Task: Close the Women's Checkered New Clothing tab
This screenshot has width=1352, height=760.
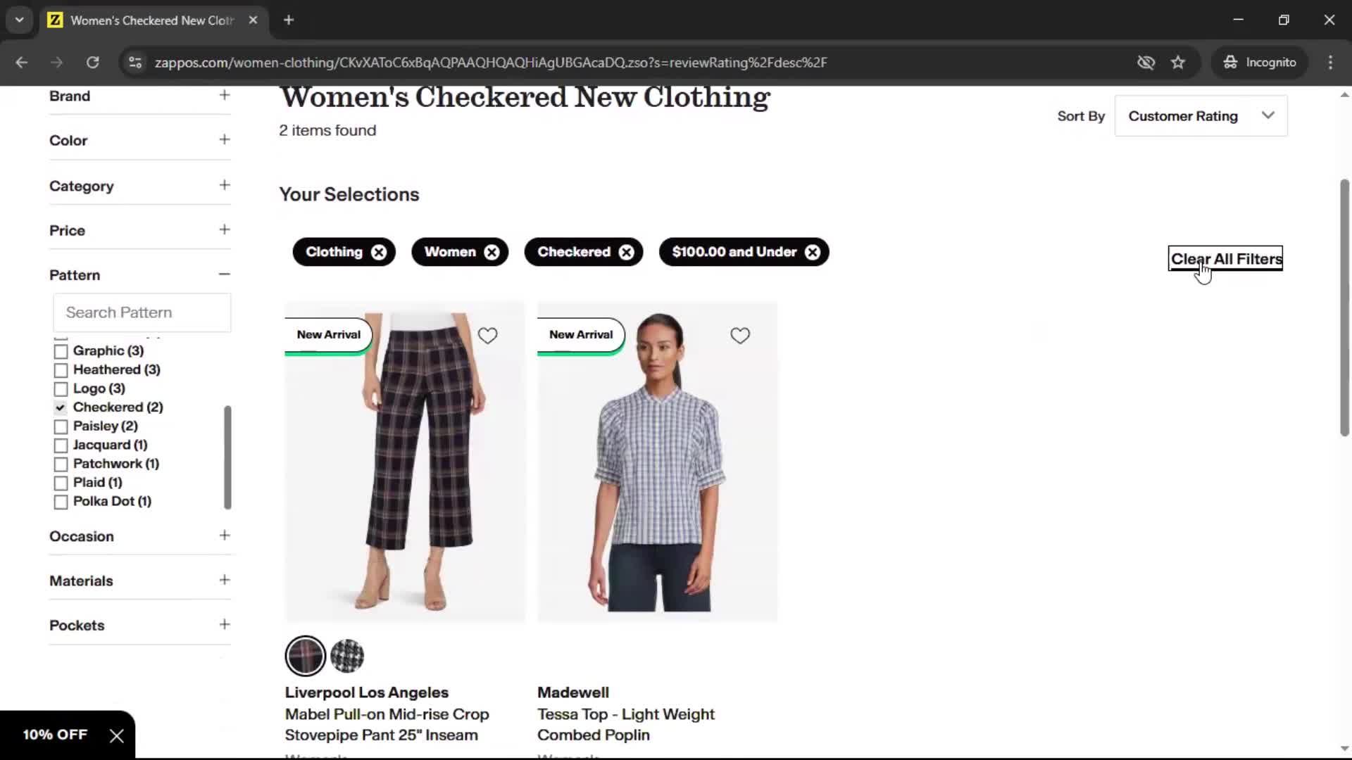Action: [253, 20]
